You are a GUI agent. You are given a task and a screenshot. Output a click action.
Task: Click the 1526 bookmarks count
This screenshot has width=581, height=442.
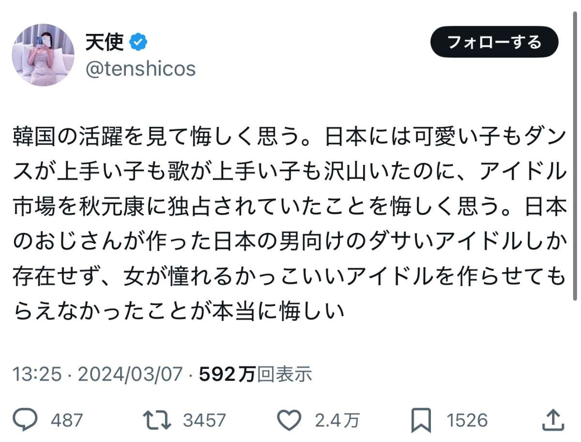point(467,420)
